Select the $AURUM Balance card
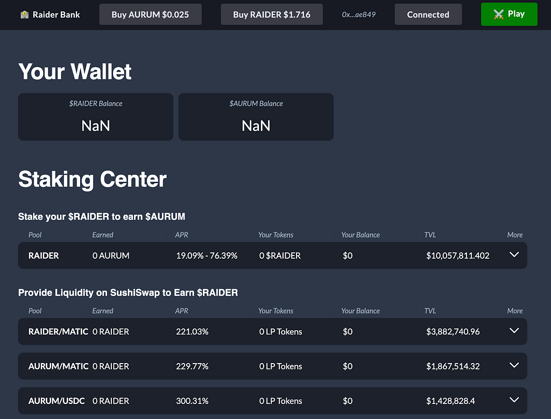 (x=256, y=117)
